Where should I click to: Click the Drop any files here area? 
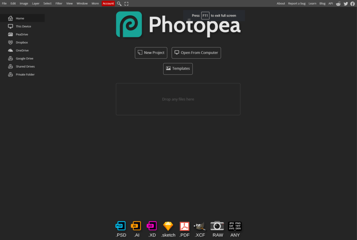[x=178, y=99]
